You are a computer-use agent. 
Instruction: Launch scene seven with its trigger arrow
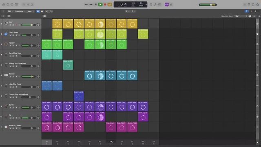(111, 143)
